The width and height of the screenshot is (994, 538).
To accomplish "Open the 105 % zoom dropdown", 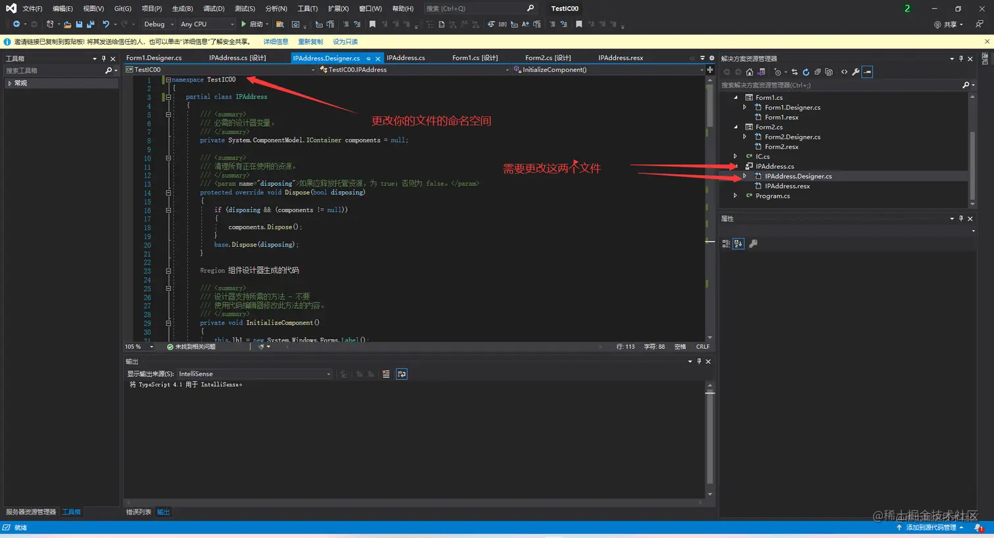I will click(139, 347).
